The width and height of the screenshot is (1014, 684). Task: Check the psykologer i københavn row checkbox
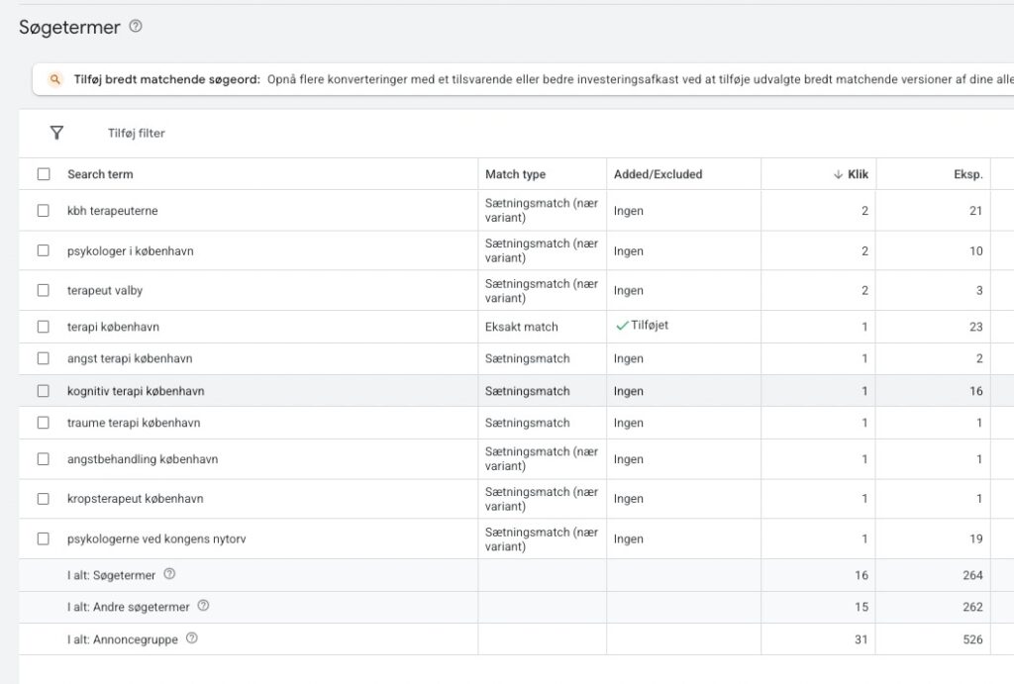pos(44,250)
